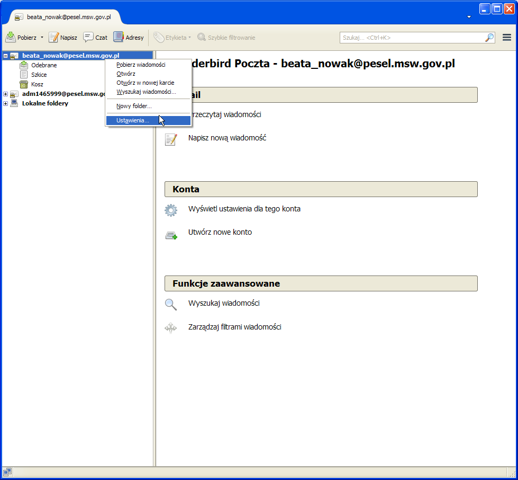This screenshot has width=518, height=480.
Task: Click the Etykieta tag button
Action: coord(172,38)
